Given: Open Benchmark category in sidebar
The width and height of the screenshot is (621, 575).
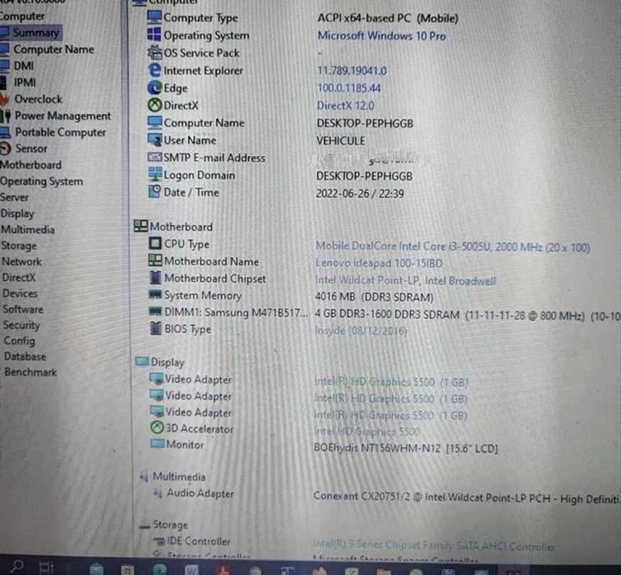Looking at the screenshot, I should coord(30,372).
